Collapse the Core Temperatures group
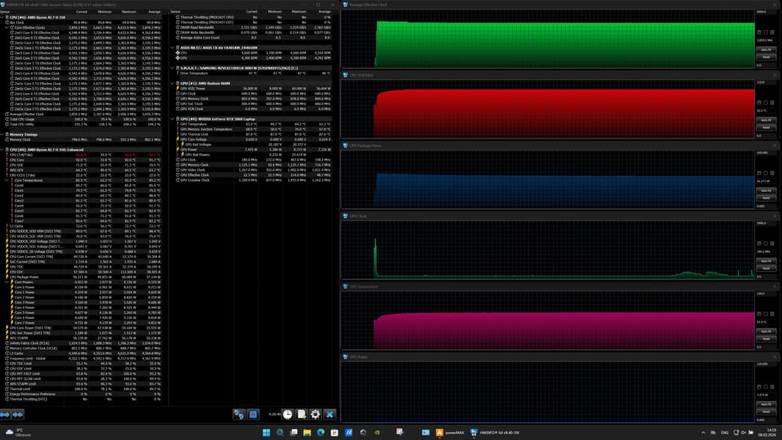 7,180
